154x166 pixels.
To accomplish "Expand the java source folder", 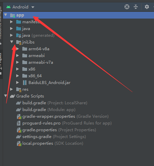I will click(12, 28).
